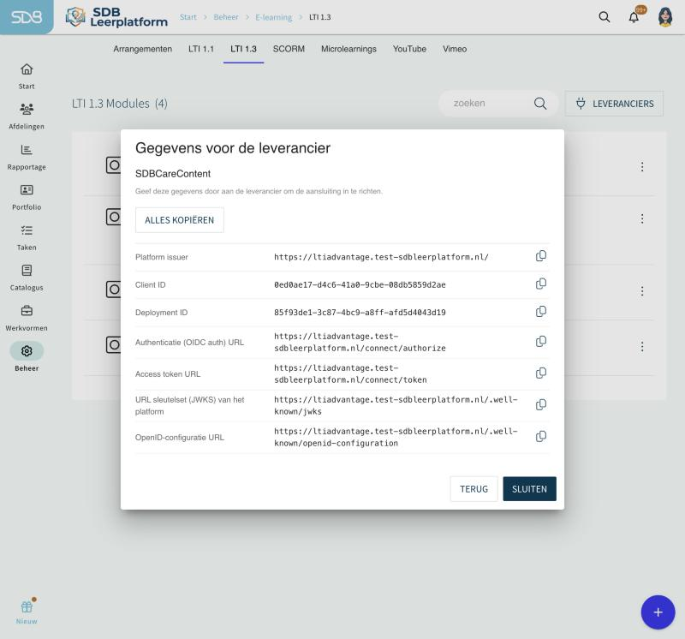Screen dimensions: 685x639
Task: Click the search icon in zoeken field
Action: [x=540, y=104]
